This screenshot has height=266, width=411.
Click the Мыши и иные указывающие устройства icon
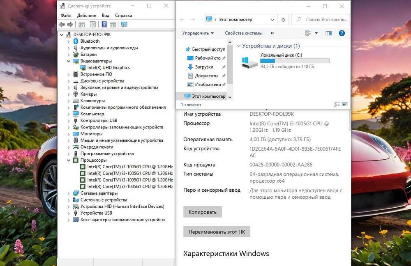[76, 140]
